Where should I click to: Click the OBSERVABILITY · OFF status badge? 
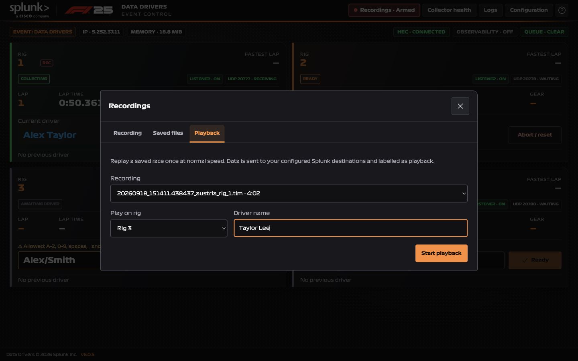click(484, 32)
